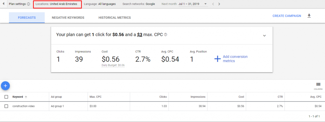Switch to the Forecasts tab
This screenshot has height=122, width=325.
click(x=27, y=18)
